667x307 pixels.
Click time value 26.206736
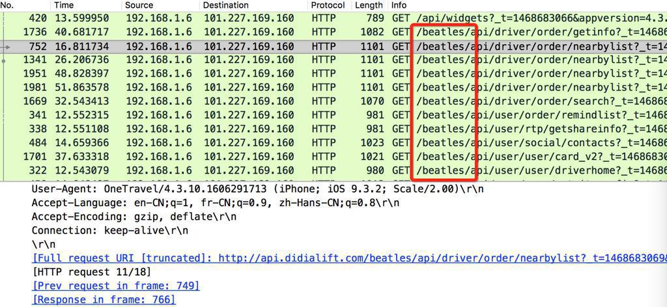pos(81,60)
